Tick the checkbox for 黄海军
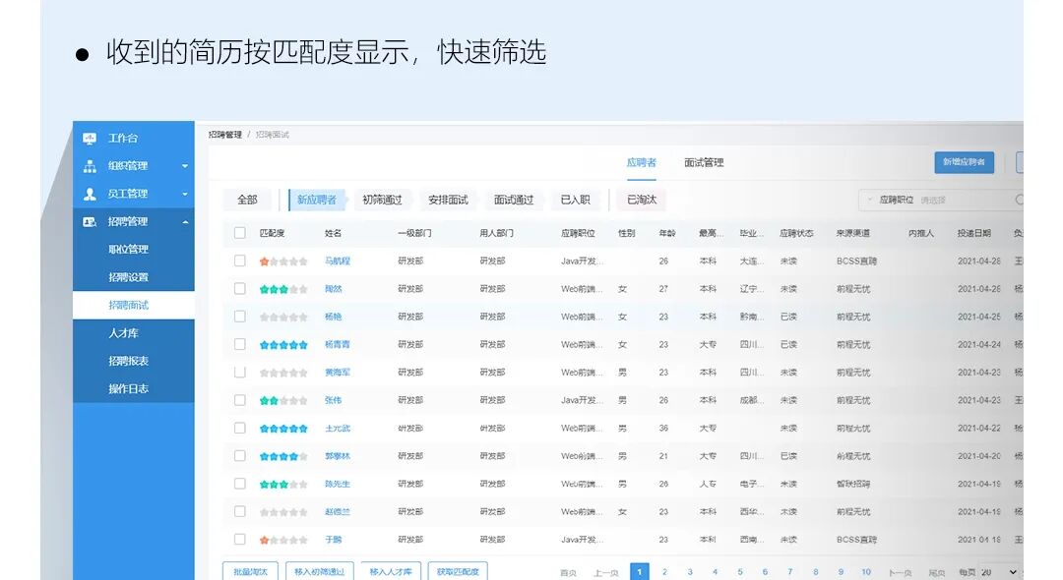 [239, 372]
